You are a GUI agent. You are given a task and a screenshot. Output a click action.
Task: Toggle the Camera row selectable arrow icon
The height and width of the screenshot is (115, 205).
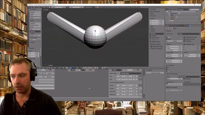click(198, 17)
